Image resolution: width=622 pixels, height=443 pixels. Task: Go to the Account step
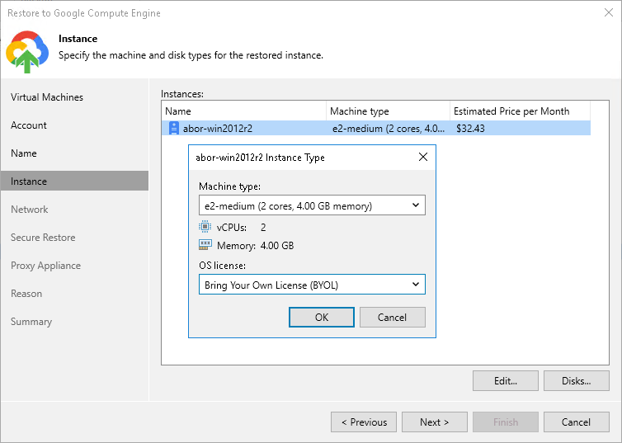pos(29,125)
